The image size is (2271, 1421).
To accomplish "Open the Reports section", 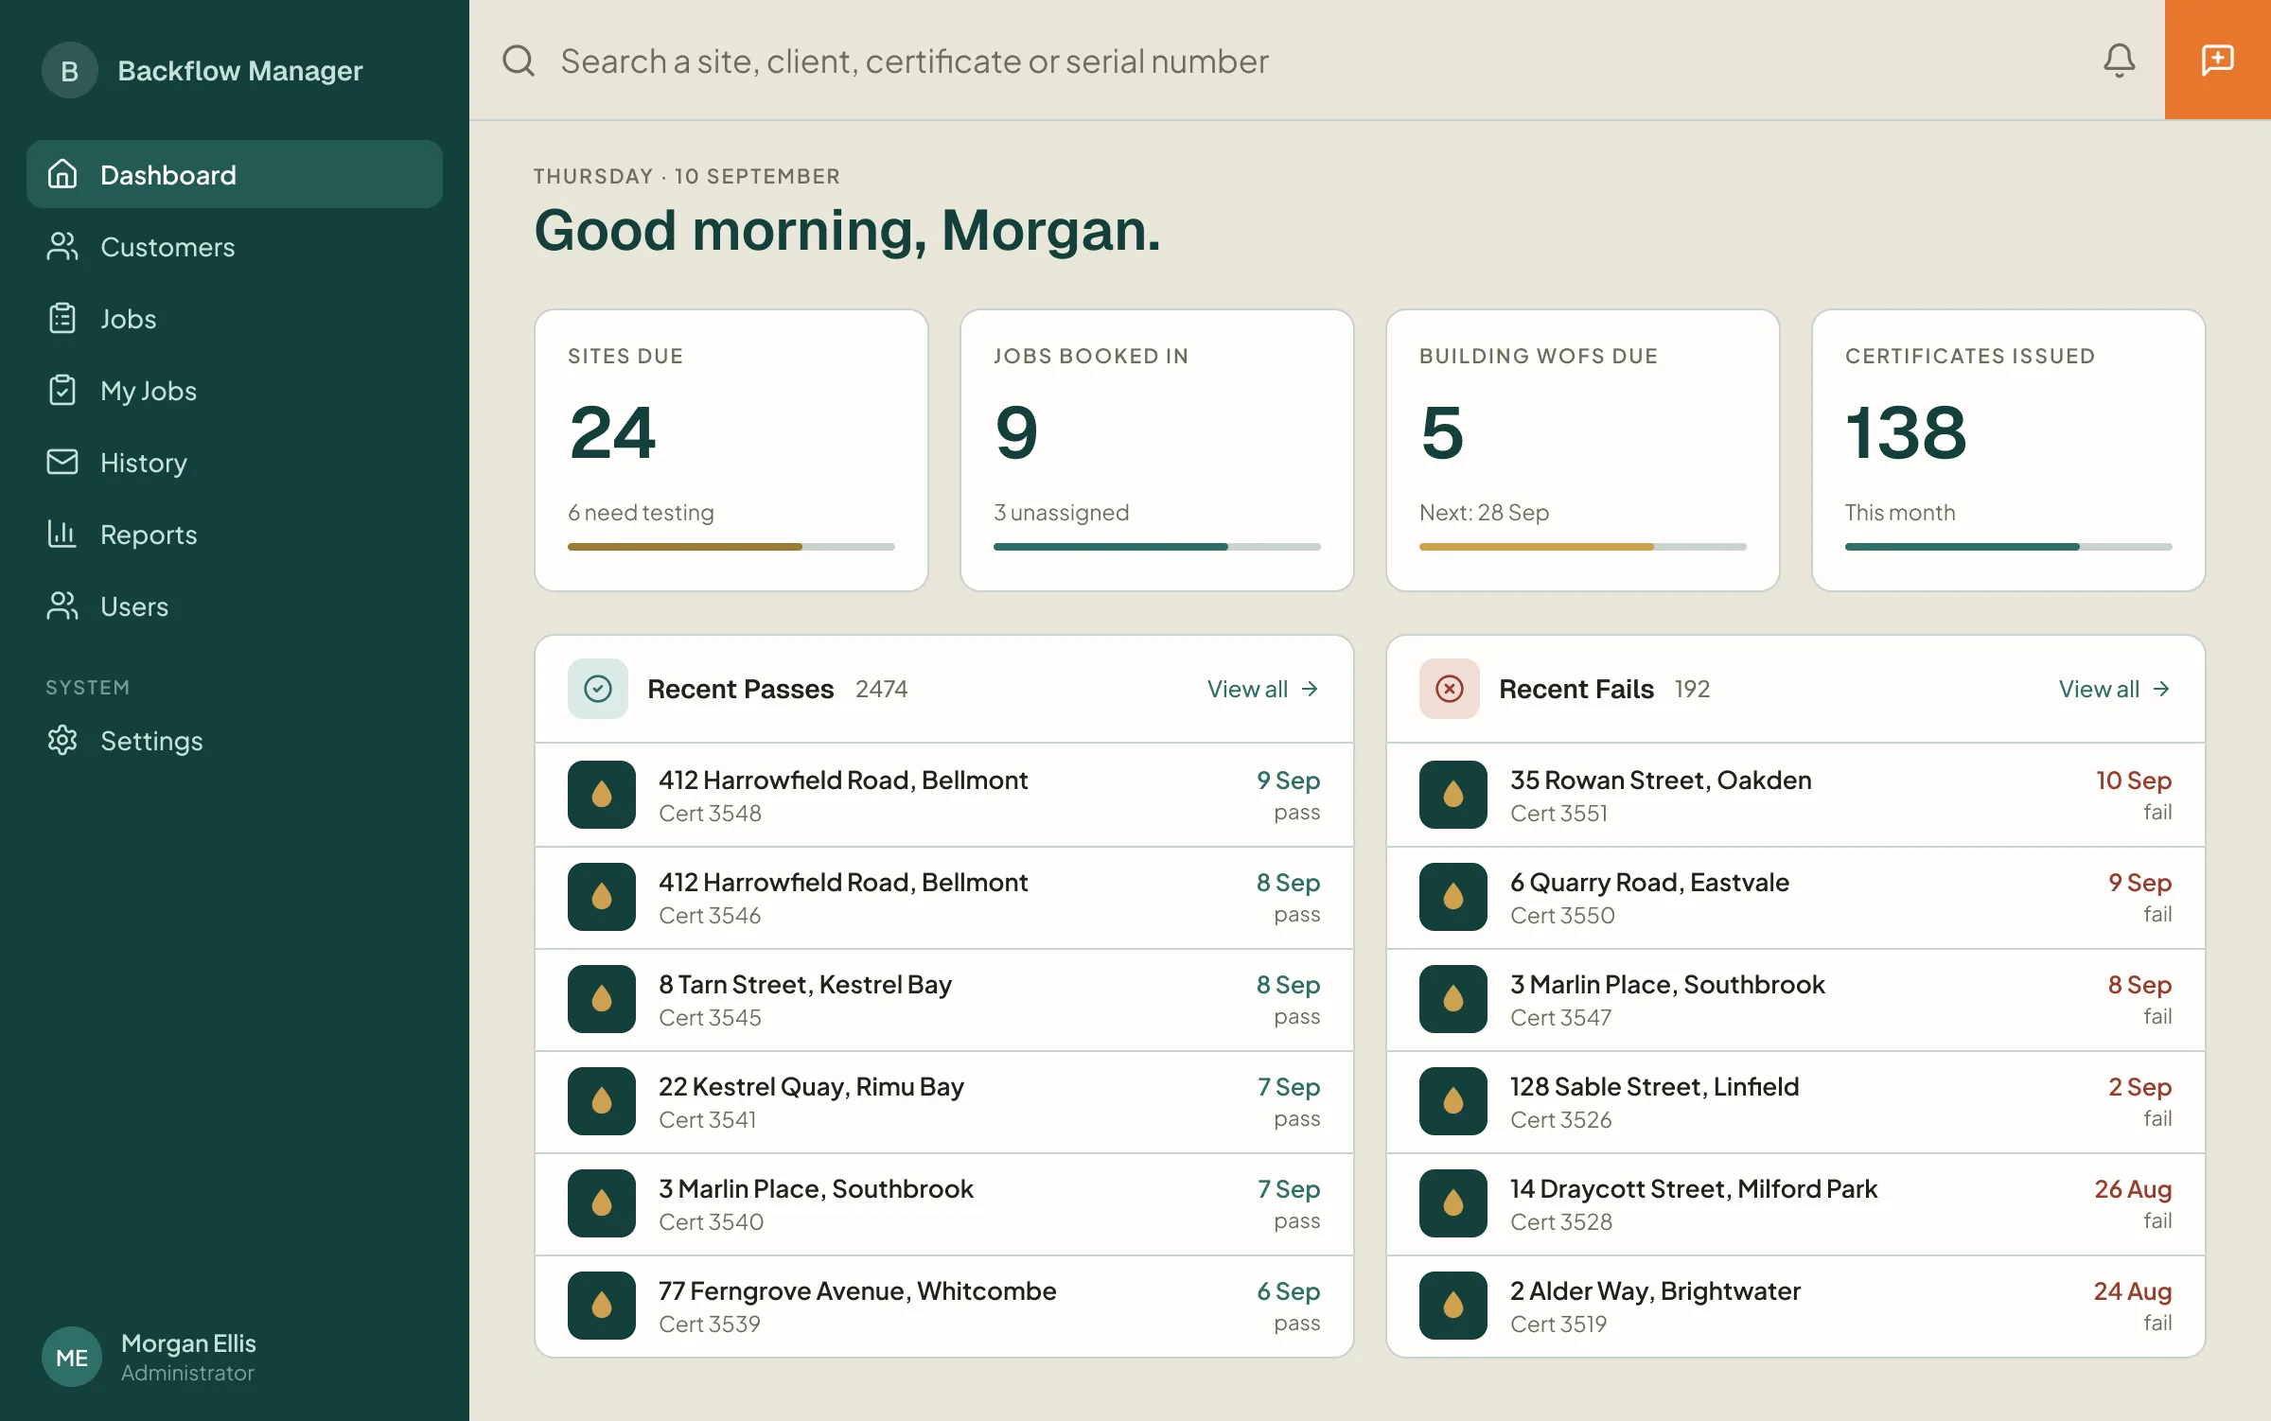I will 235,534.
